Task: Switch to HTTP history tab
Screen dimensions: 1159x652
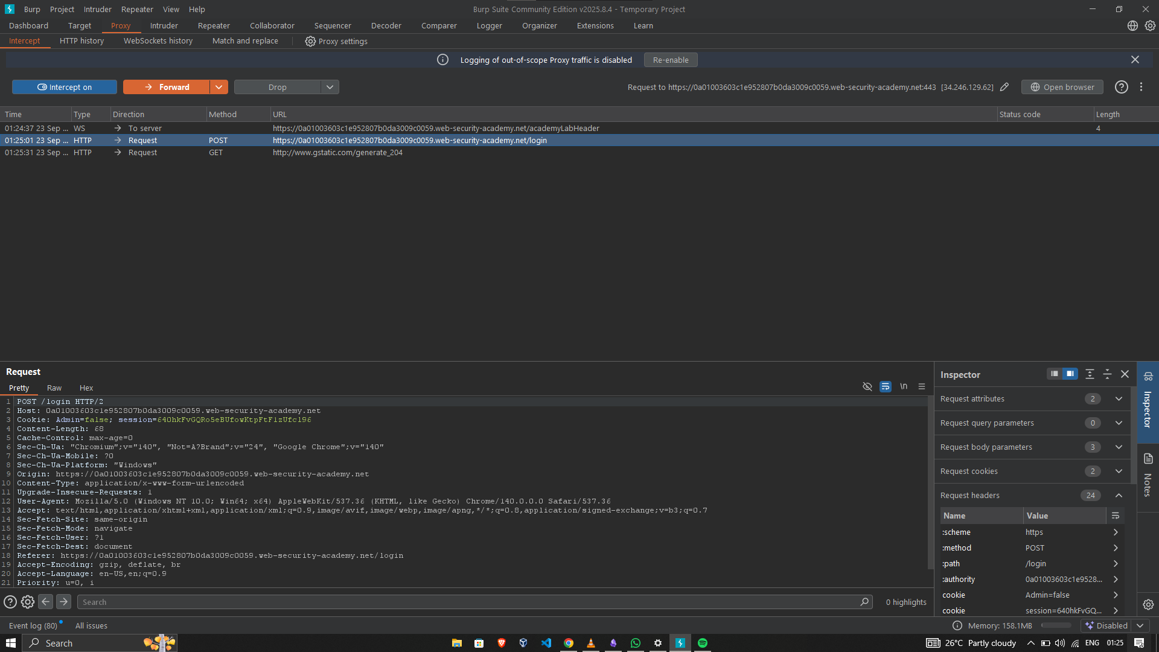Action: (x=81, y=41)
